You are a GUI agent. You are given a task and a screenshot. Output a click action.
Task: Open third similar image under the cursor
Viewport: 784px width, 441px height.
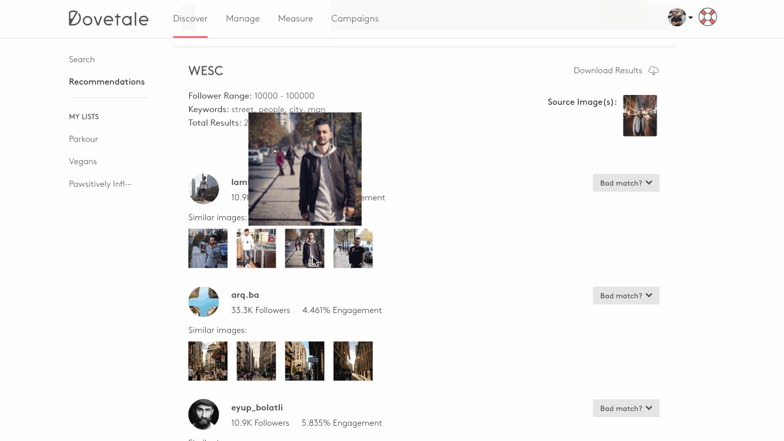click(x=304, y=248)
